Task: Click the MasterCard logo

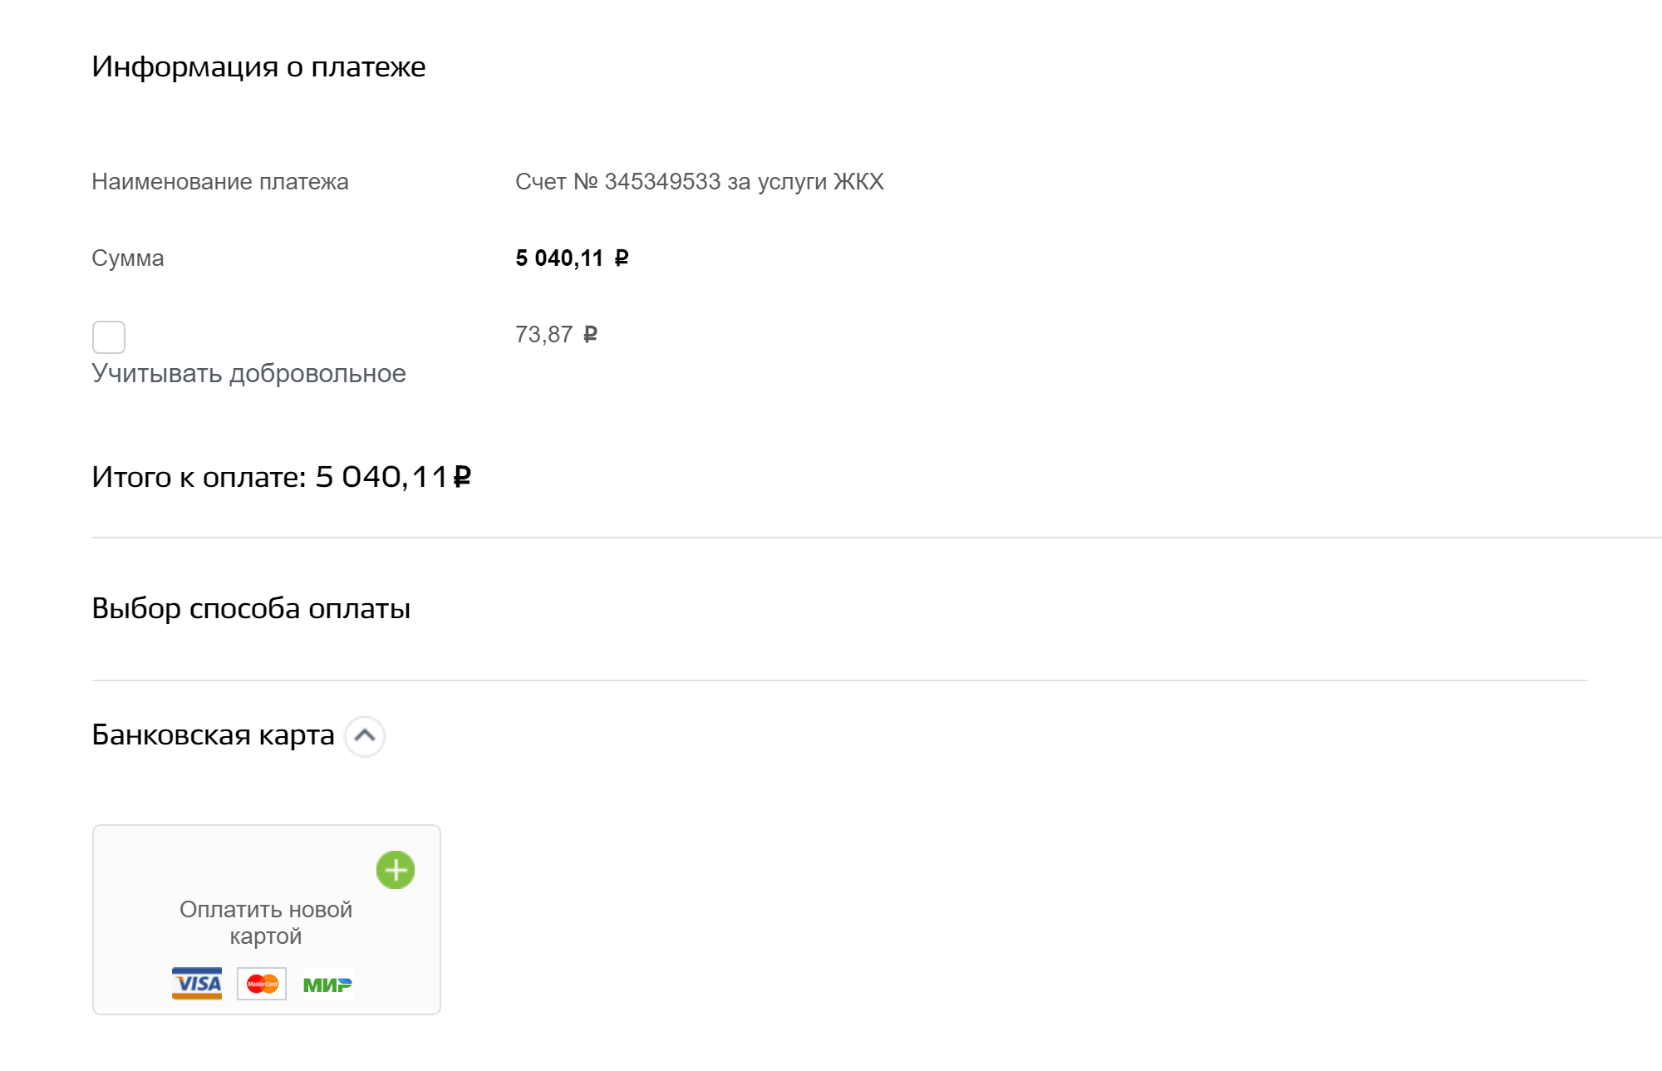Action: (x=262, y=984)
